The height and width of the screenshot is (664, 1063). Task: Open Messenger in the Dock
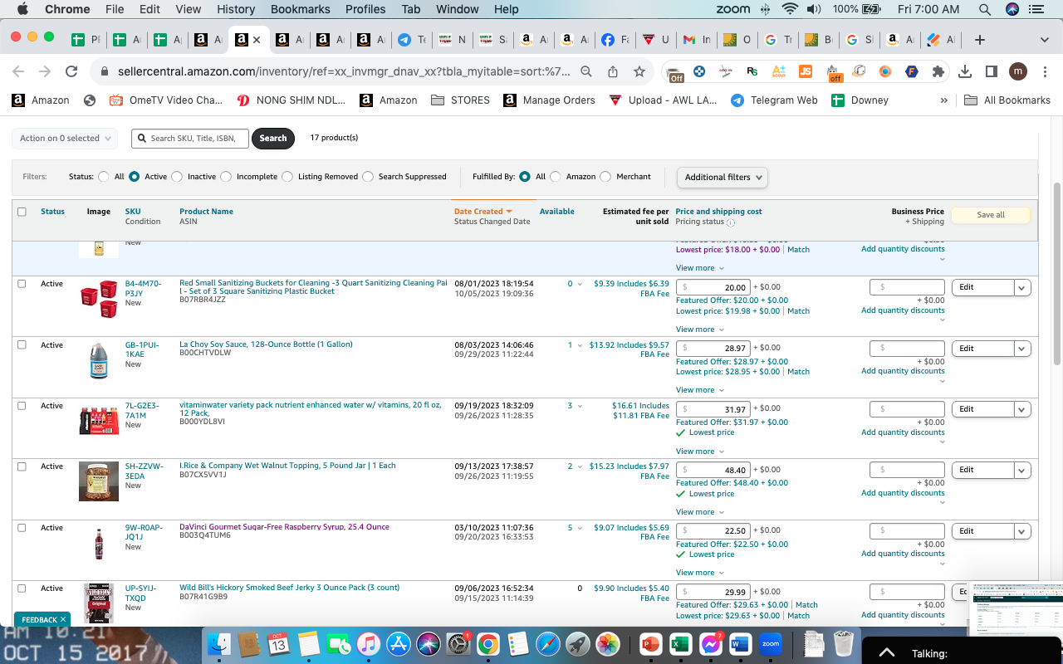(x=711, y=644)
